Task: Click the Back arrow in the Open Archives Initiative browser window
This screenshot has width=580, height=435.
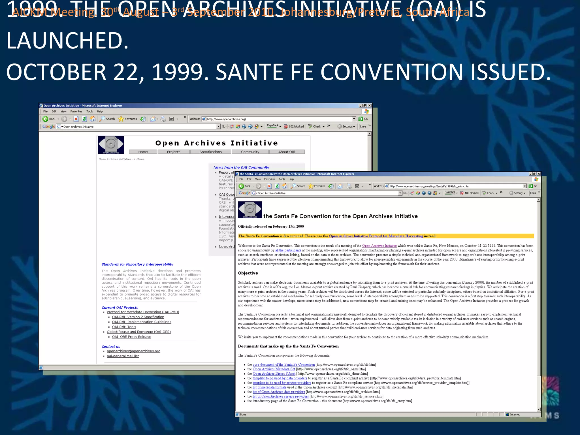Action: coord(45,119)
